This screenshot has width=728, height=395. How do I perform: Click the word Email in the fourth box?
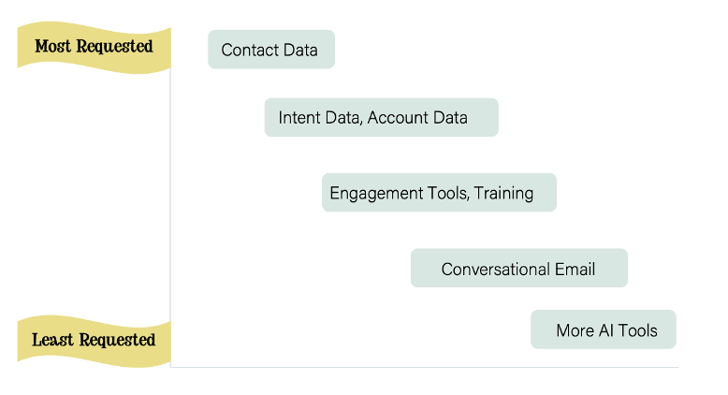click(x=575, y=270)
